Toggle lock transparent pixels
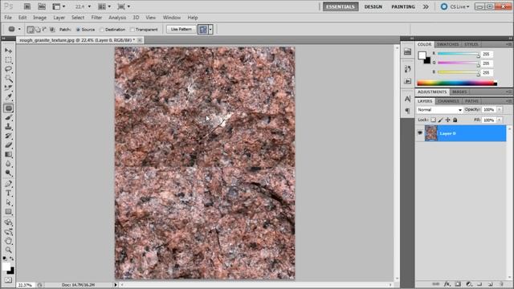Viewport: 514px width, 289px height. pyautogui.click(x=433, y=120)
